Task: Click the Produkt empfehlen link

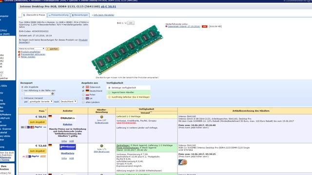Action: point(30,52)
